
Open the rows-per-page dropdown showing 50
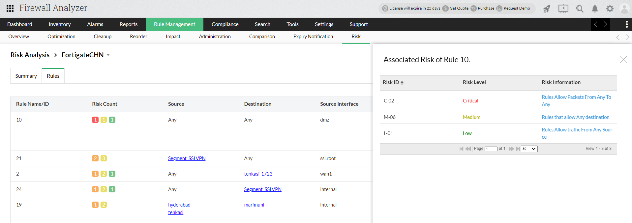pyautogui.click(x=529, y=149)
